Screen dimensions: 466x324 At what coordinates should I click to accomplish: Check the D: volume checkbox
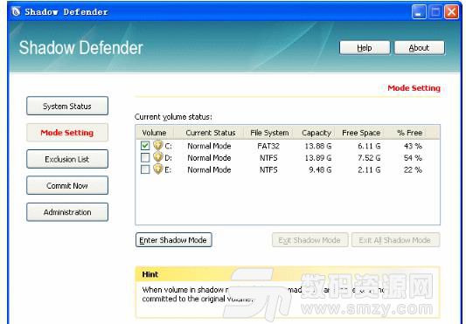(x=145, y=157)
